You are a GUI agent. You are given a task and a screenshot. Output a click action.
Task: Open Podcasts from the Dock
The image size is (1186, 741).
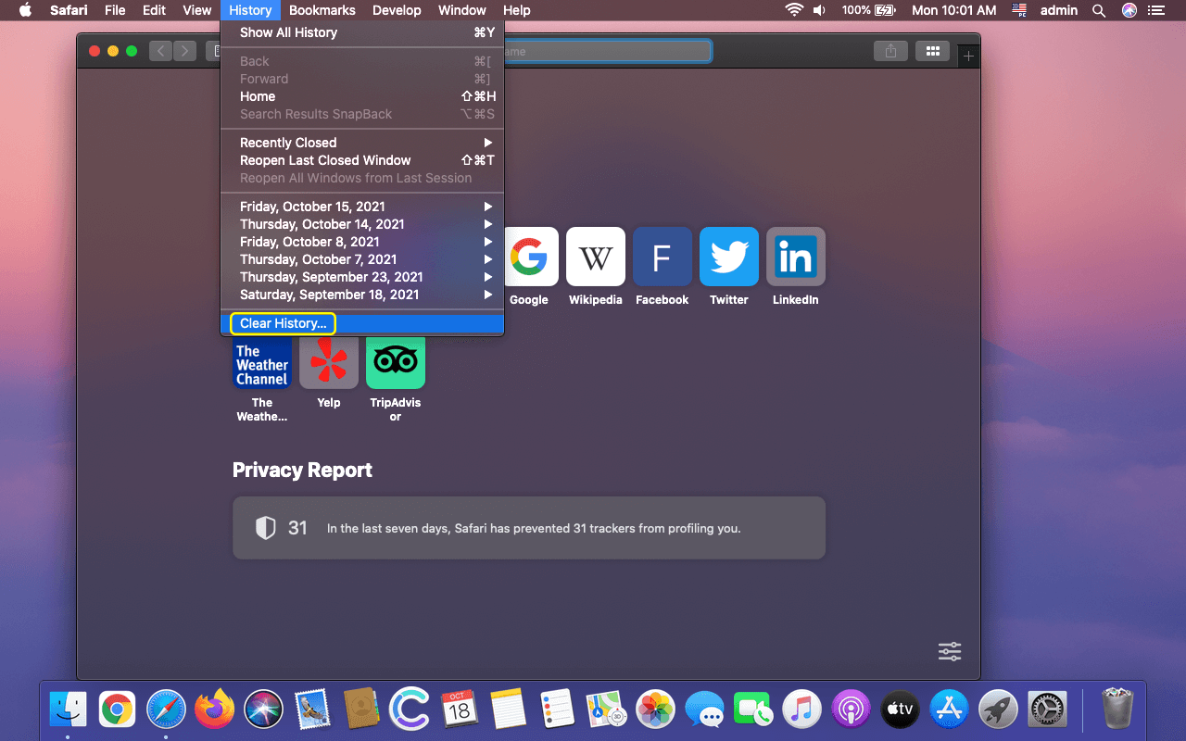(852, 710)
